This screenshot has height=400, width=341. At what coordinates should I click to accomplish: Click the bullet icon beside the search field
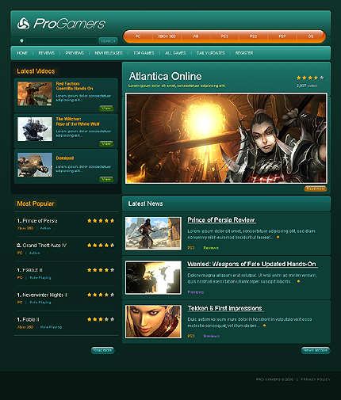[x=21, y=40]
